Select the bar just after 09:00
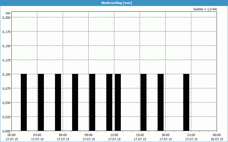The image size is (228, 142). [x=92, y=102]
